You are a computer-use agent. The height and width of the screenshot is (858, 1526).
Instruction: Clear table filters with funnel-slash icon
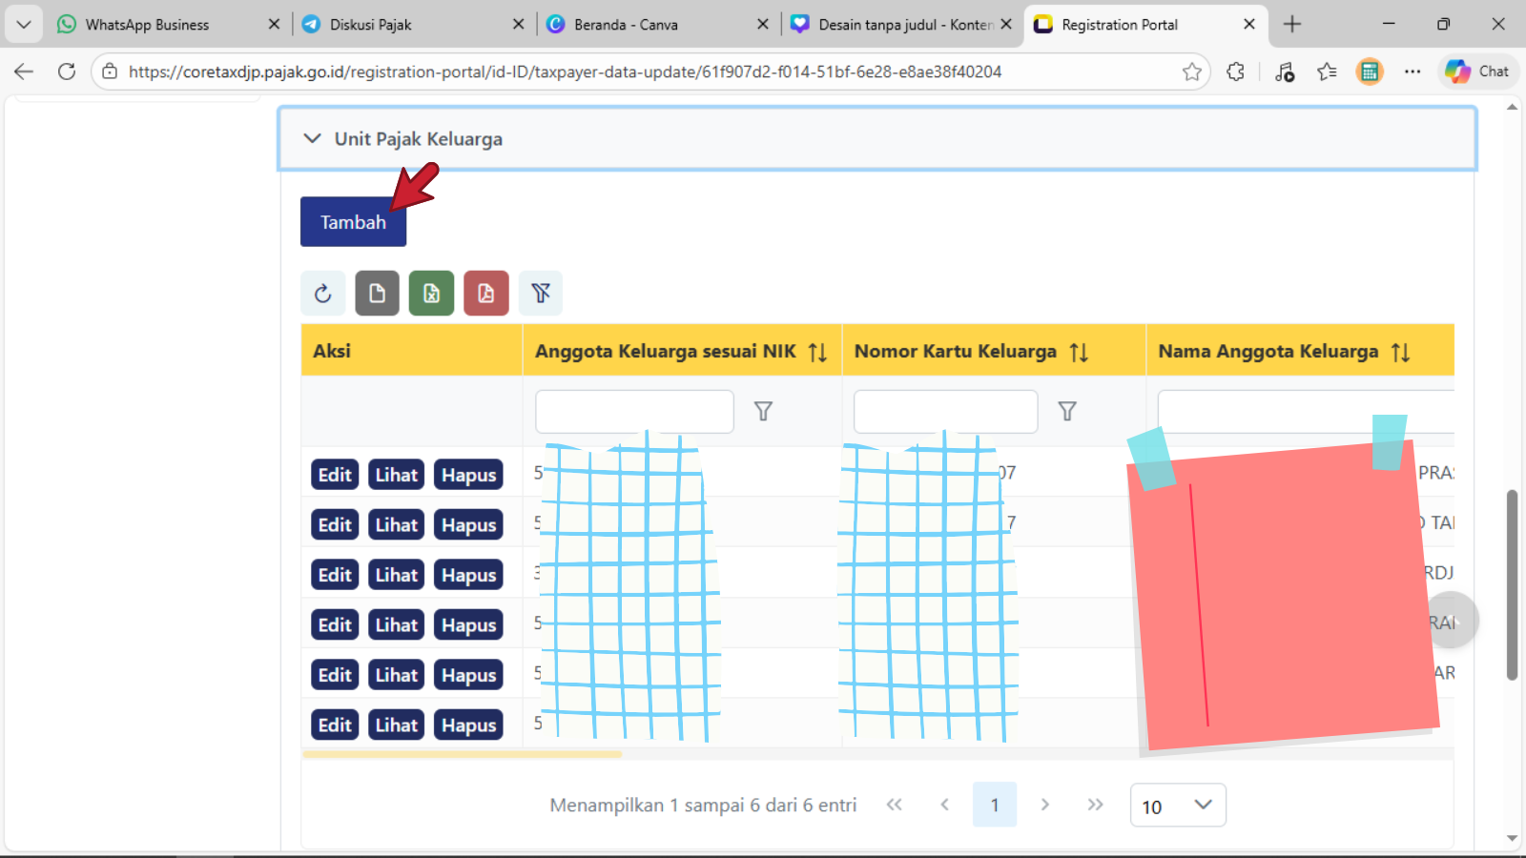tap(541, 294)
